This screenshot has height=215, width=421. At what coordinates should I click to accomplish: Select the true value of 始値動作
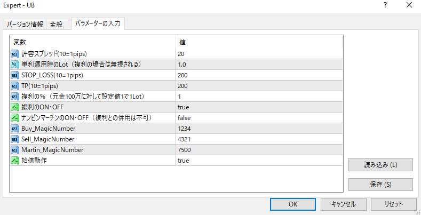click(184, 160)
